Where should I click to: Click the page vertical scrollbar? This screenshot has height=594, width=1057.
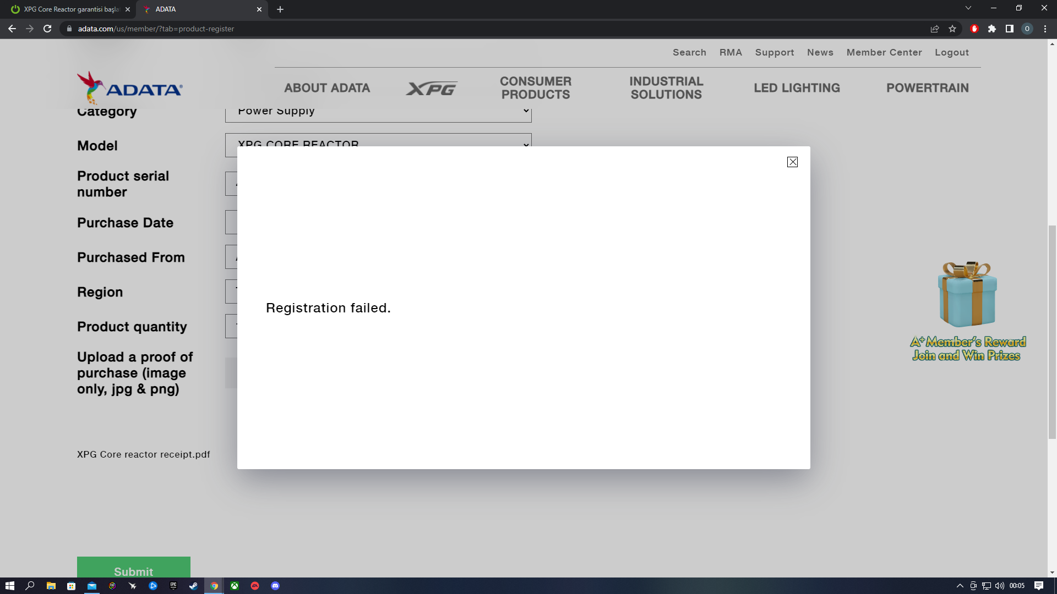pos(1052,332)
